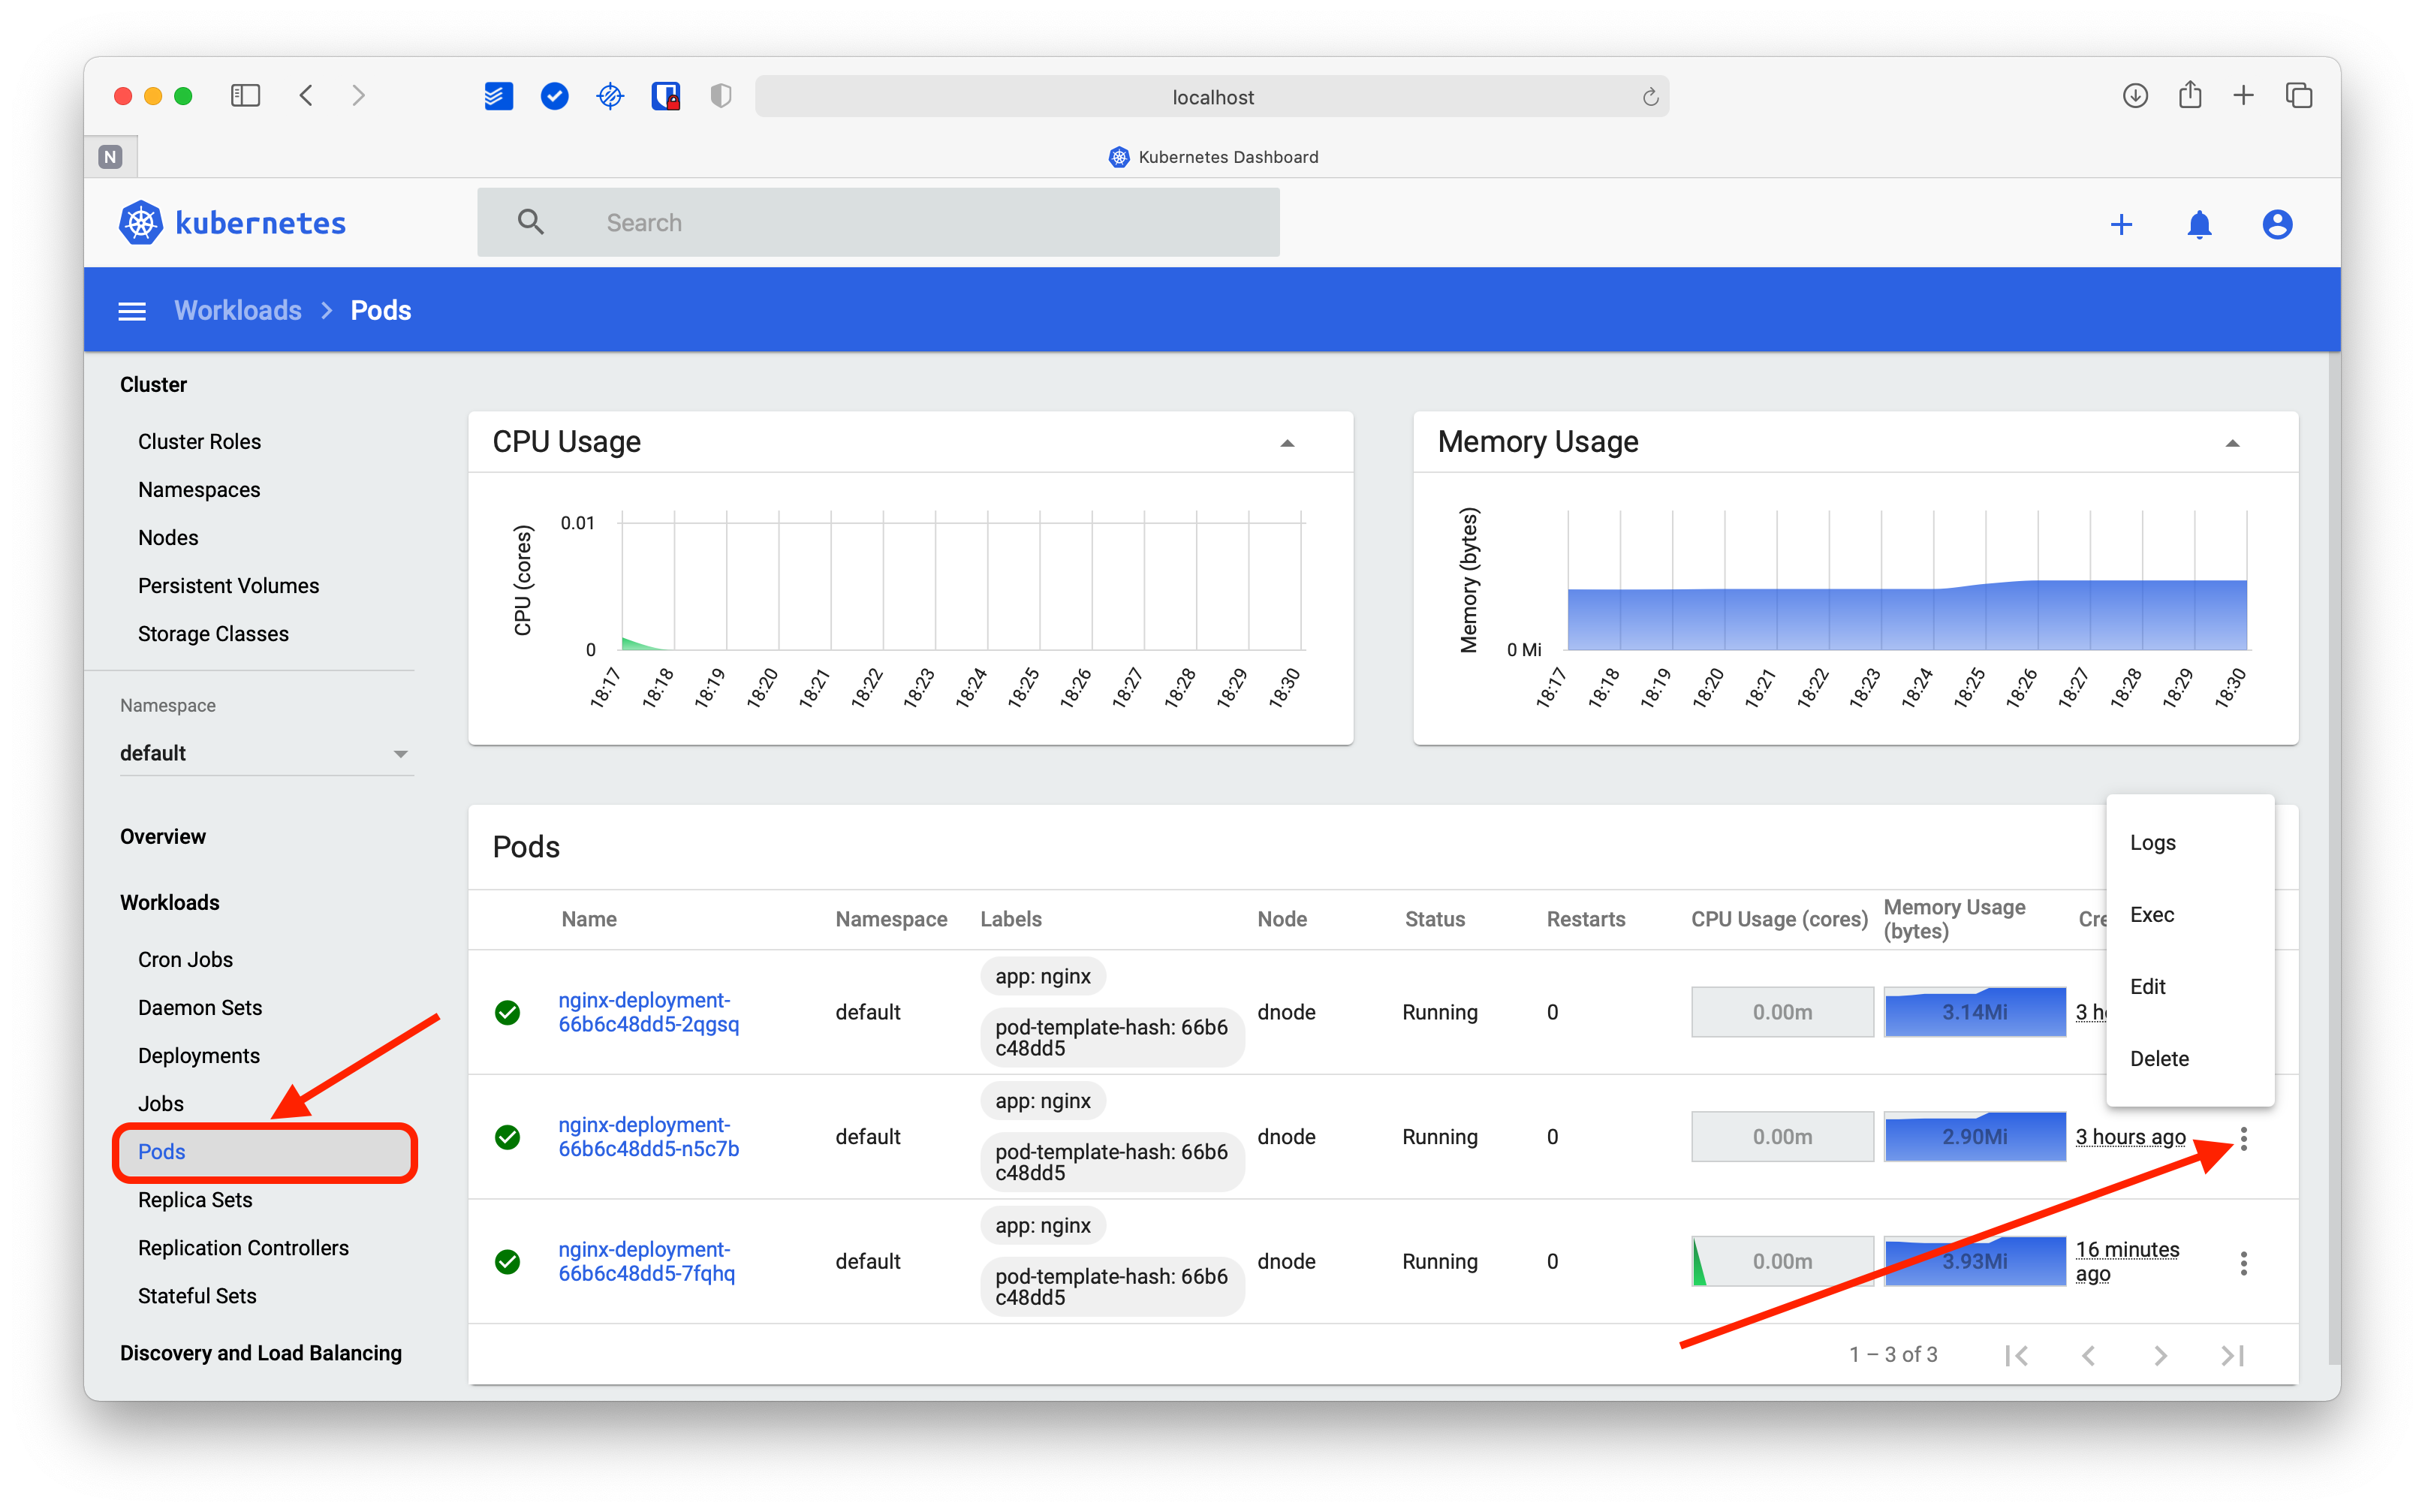Click the Restarts column header
This screenshot has width=2425, height=1512.
click(x=1586, y=920)
